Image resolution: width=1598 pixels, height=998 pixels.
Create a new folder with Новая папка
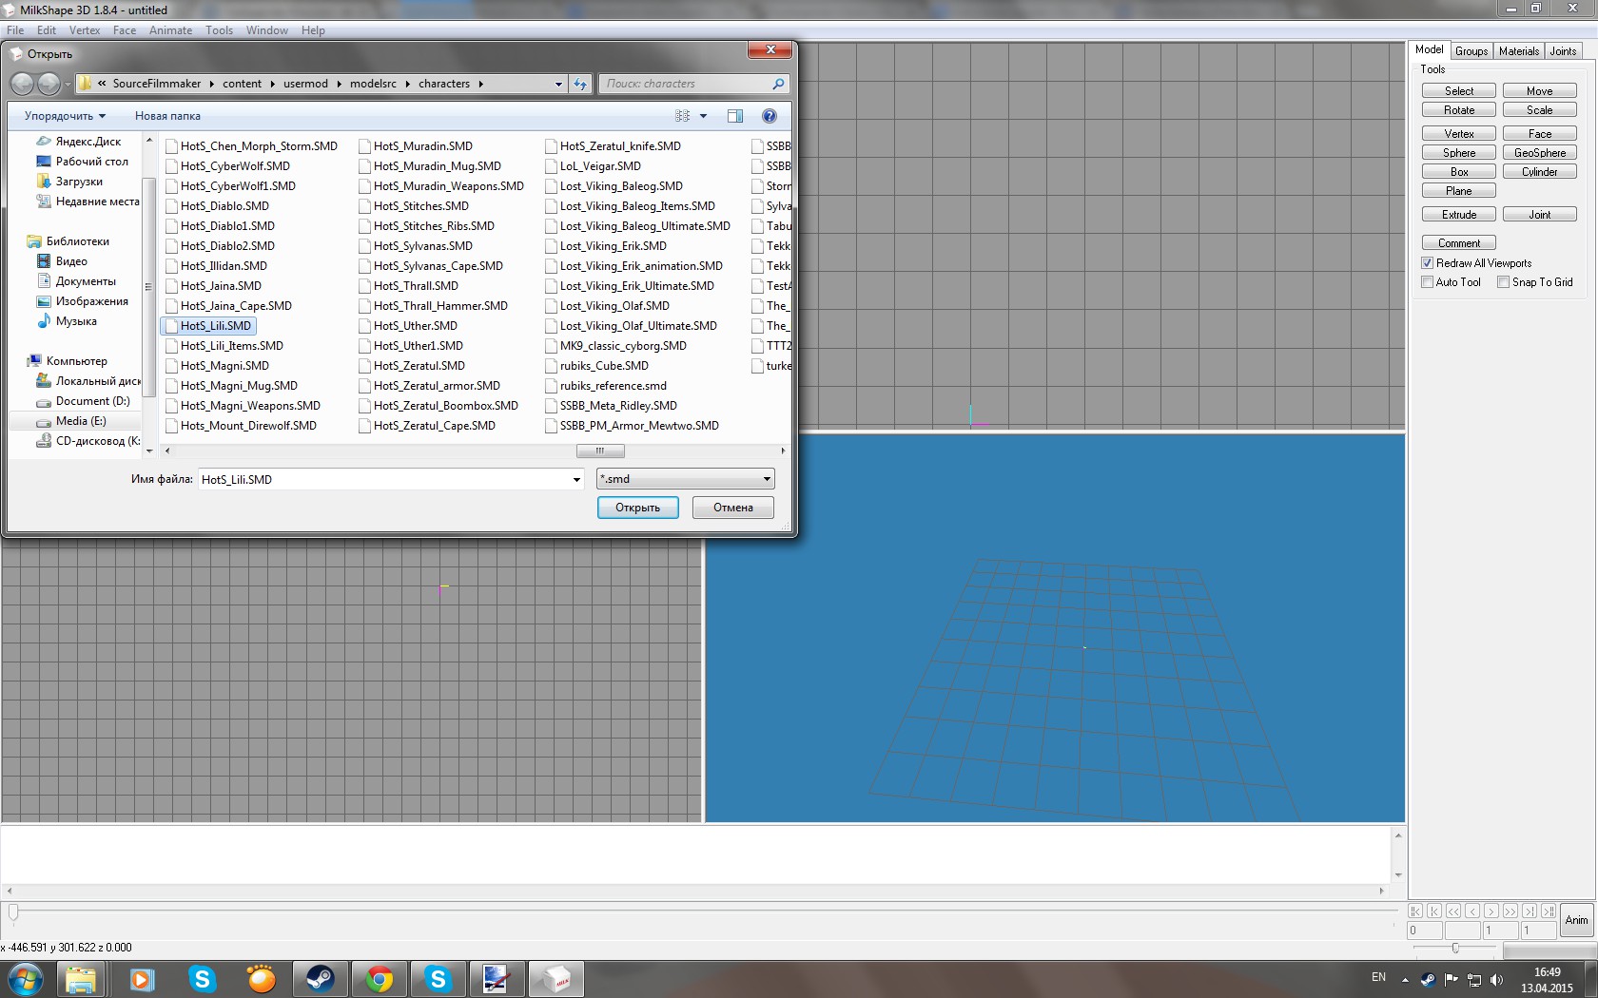point(167,116)
